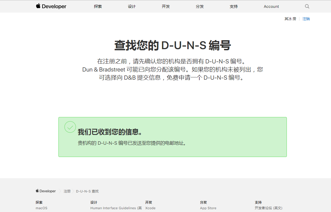Open the Account page from top navigation

[271, 6]
